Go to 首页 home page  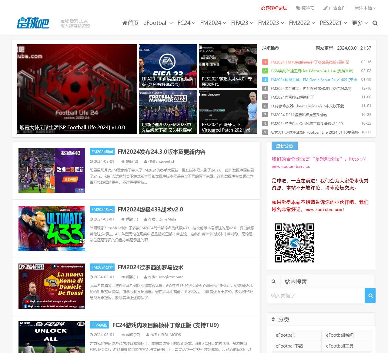tap(130, 23)
